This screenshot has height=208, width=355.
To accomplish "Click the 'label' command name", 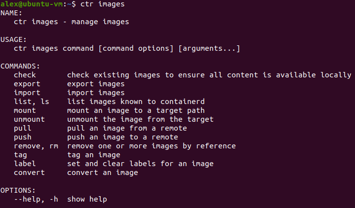I will pyautogui.click(x=25, y=164).
